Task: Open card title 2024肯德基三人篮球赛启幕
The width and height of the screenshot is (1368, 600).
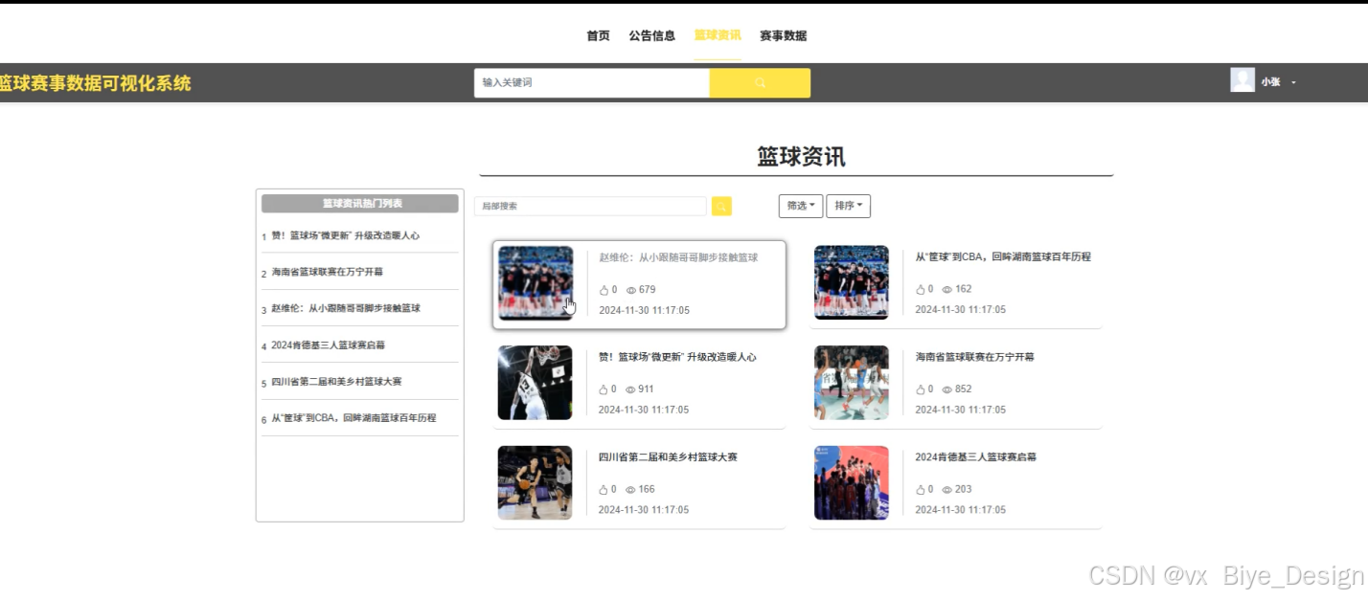Action: [976, 457]
